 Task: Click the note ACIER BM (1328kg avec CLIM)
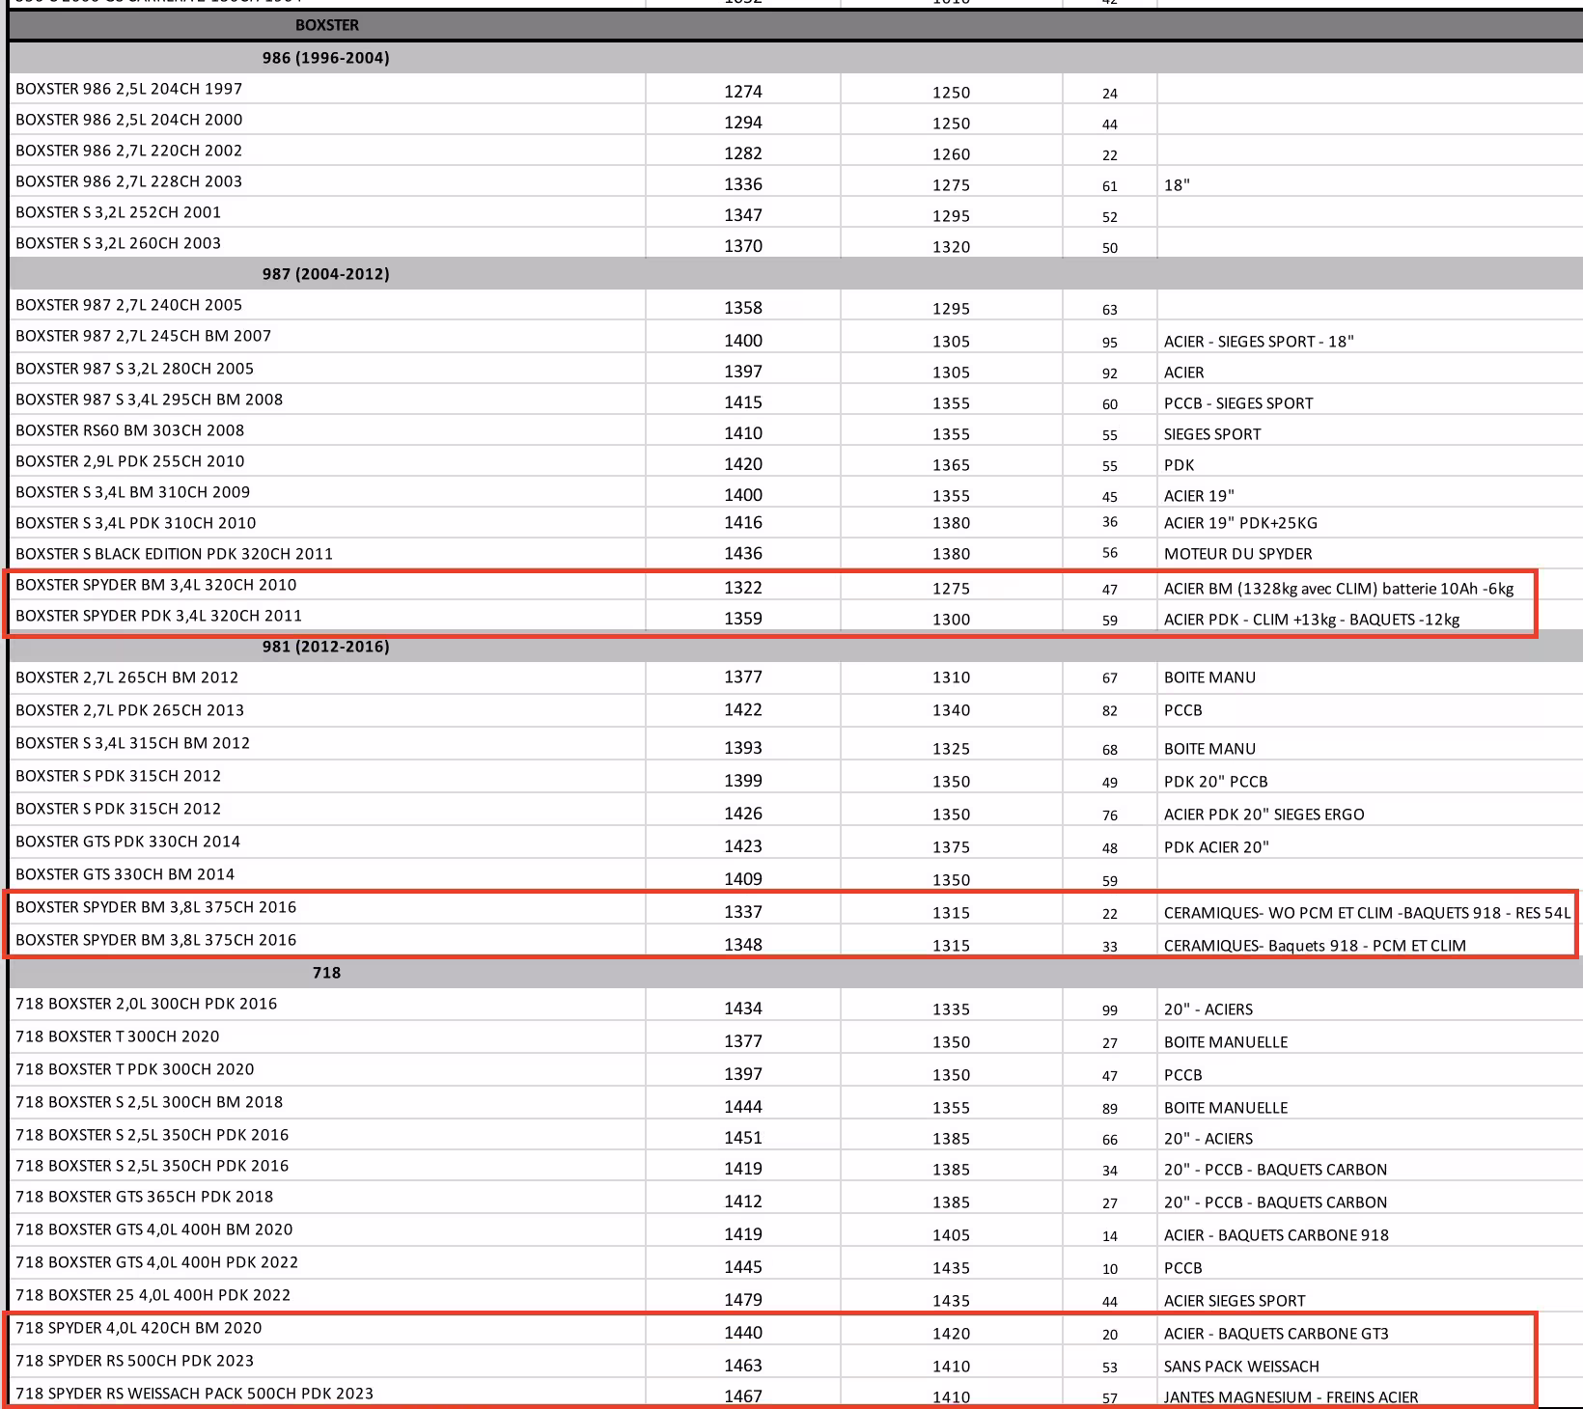(x=1339, y=589)
